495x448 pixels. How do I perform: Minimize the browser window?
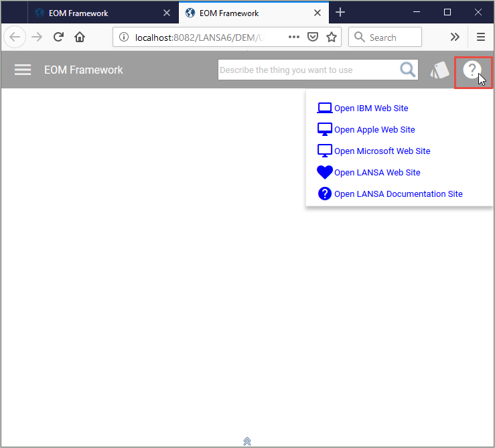tap(417, 12)
